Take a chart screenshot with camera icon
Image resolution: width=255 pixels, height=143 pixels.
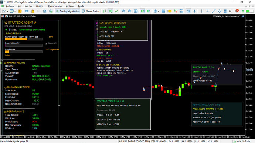coord(181,11)
